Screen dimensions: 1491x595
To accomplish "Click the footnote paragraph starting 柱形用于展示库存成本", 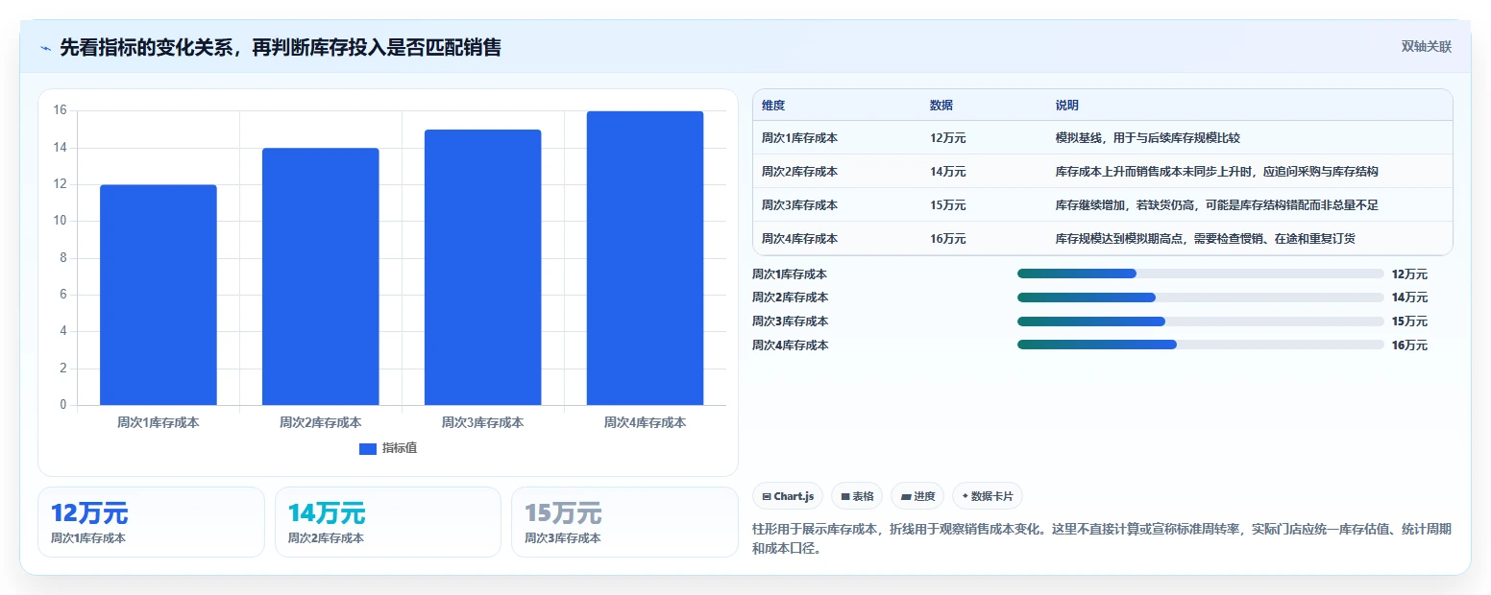I will pos(1102,539).
